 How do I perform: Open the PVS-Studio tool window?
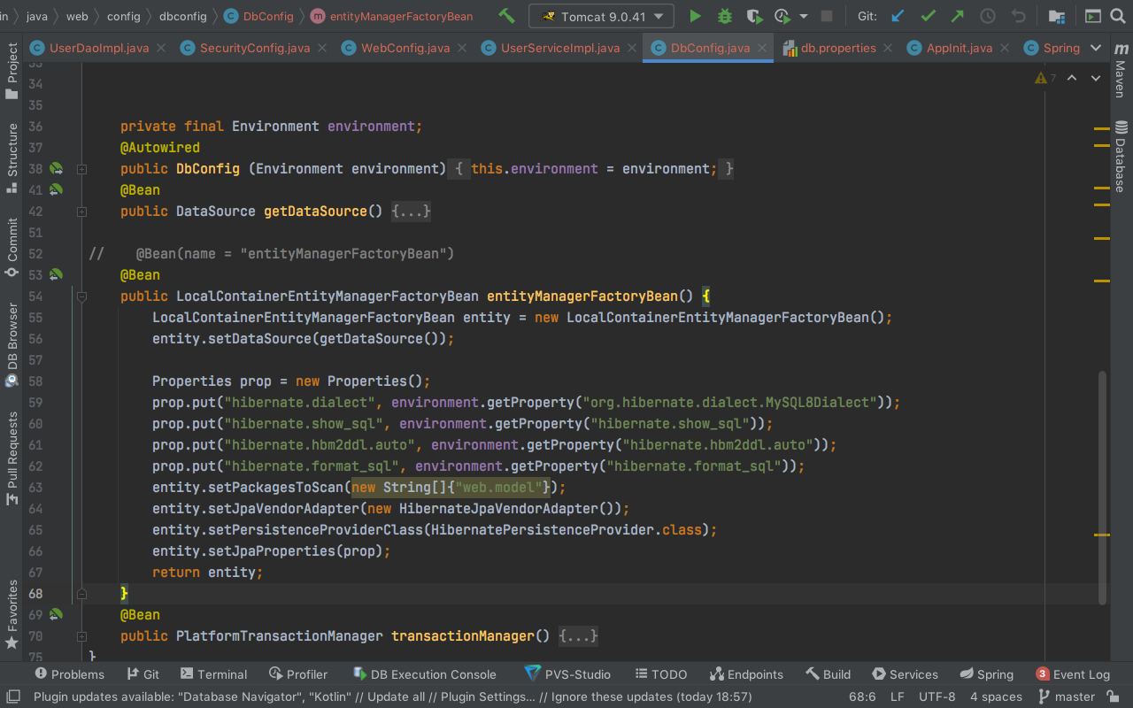point(567,673)
